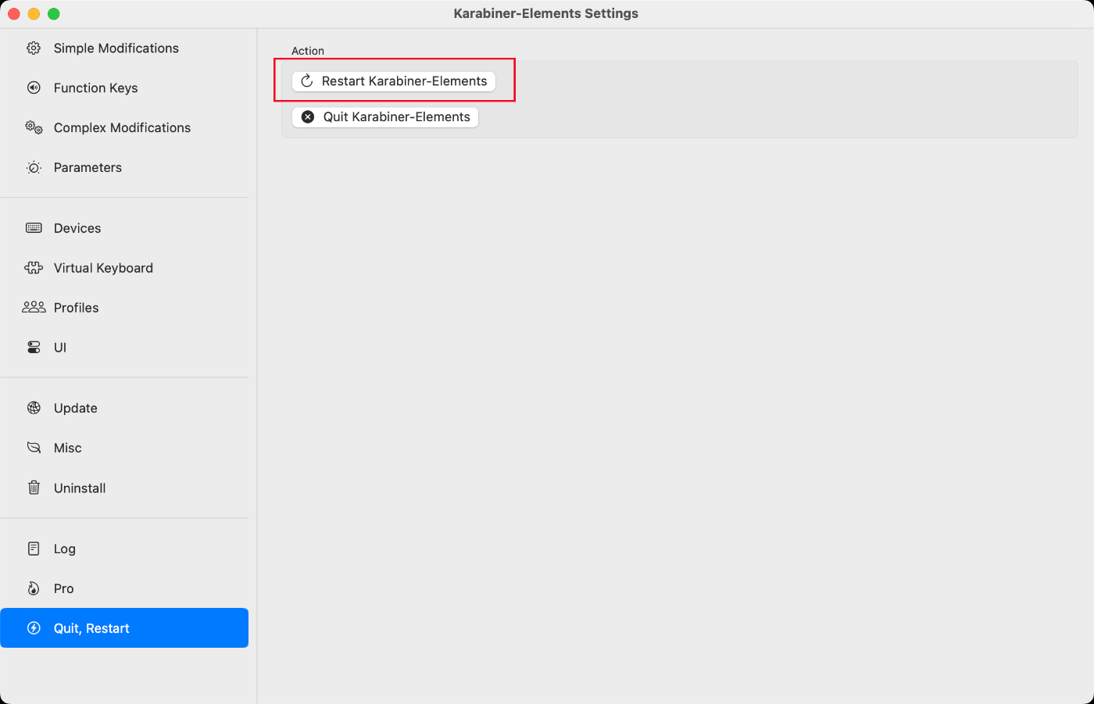This screenshot has height=704, width=1094.
Task: Click the Update globe icon
Action: click(x=34, y=408)
